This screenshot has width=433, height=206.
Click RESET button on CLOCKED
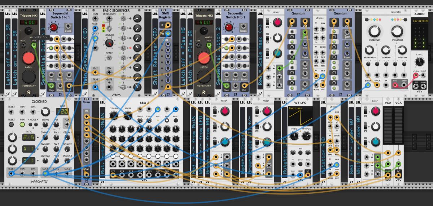pyautogui.click(x=12, y=124)
